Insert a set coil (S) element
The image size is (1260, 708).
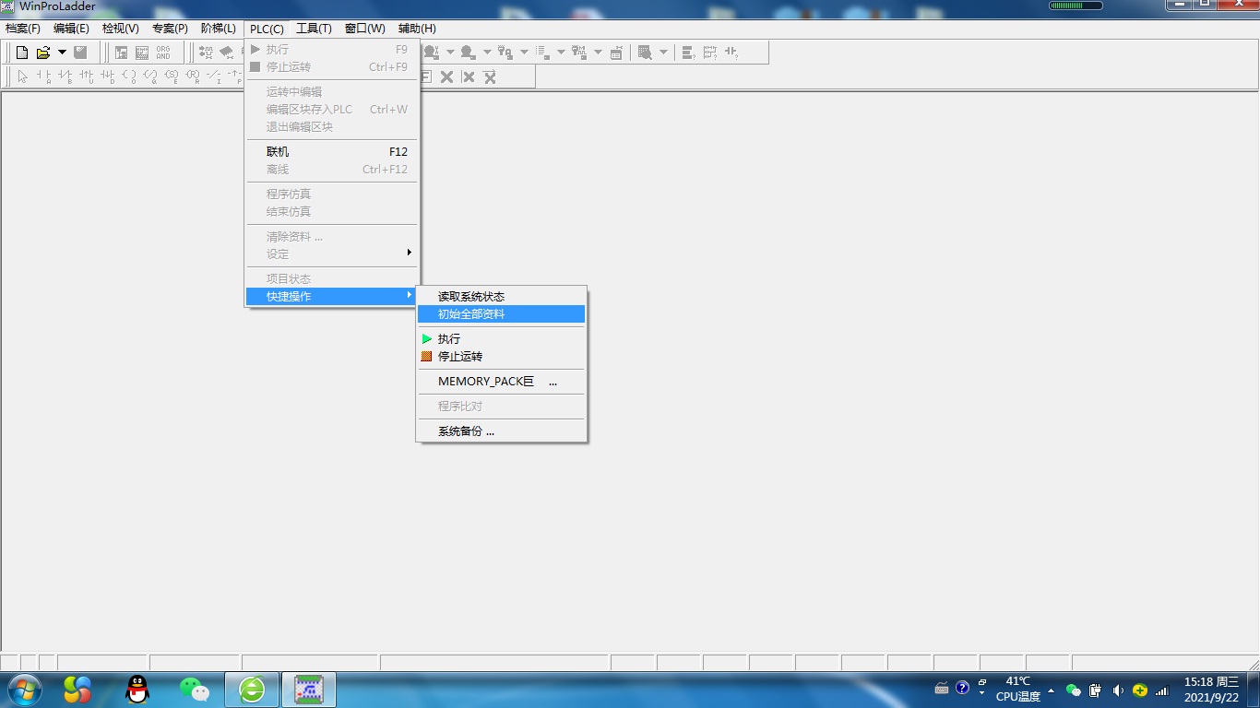pyautogui.click(x=171, y=77)
